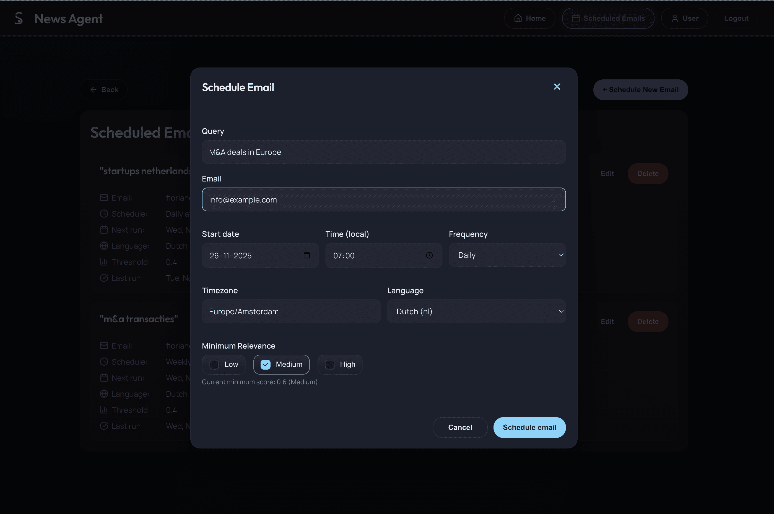Click the back arrow icon

point(93,89)
